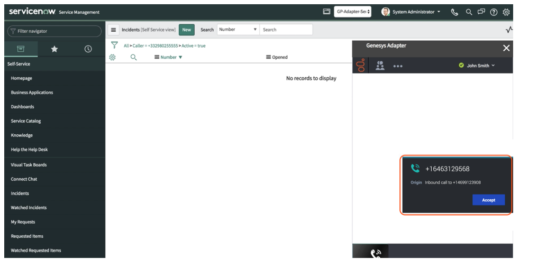The width and height of the screenshot is (538, 259).
Task: Open My Requests module
Action: 22,222
